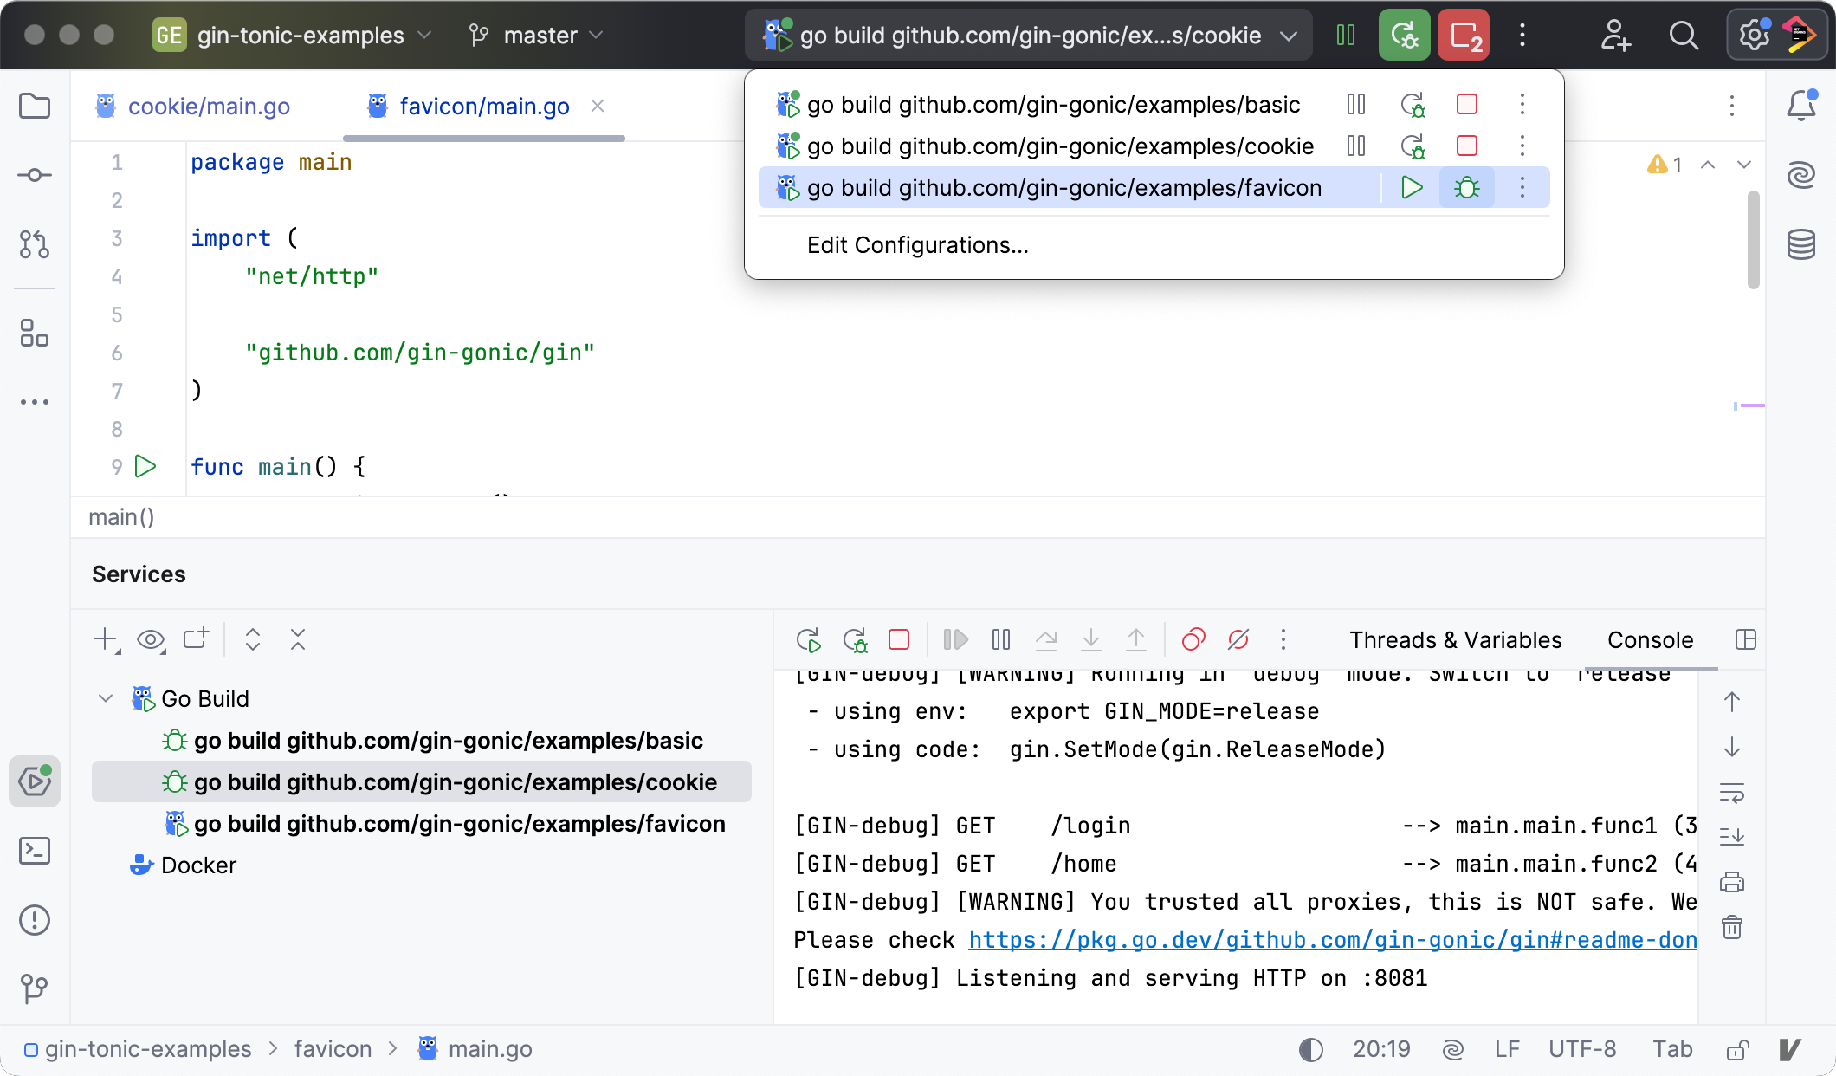Clear console output with trash icon
The image size is (1836, 1076).
point(1731,928)
